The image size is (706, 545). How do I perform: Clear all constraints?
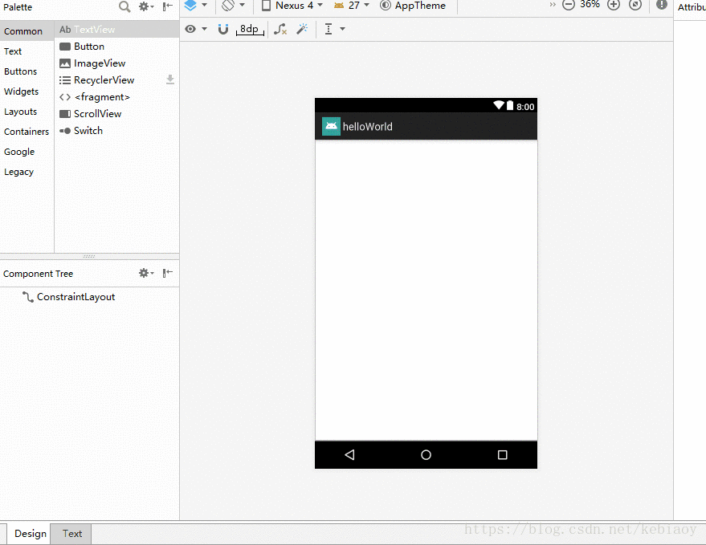point(280,29)
